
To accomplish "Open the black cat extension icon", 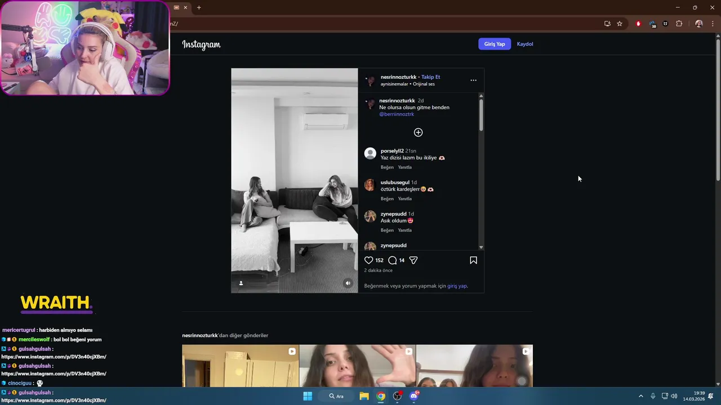I will tap(665, 24).
